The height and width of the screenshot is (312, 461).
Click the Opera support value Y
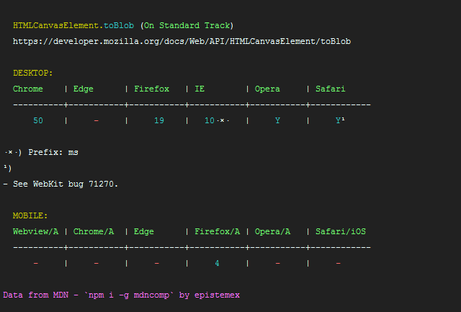tap(277, 120)
